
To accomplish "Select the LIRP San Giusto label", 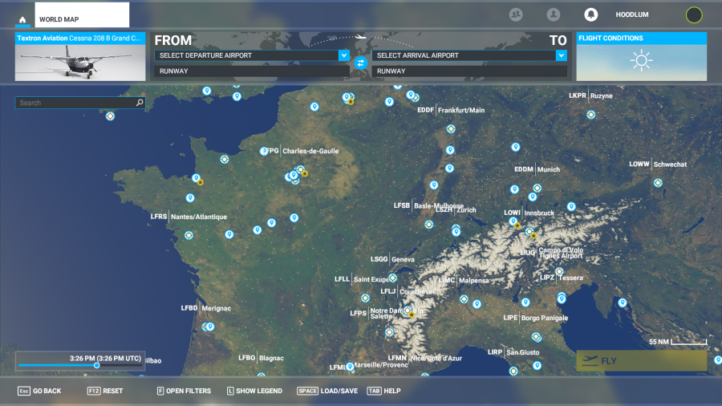I will [513, 352].
